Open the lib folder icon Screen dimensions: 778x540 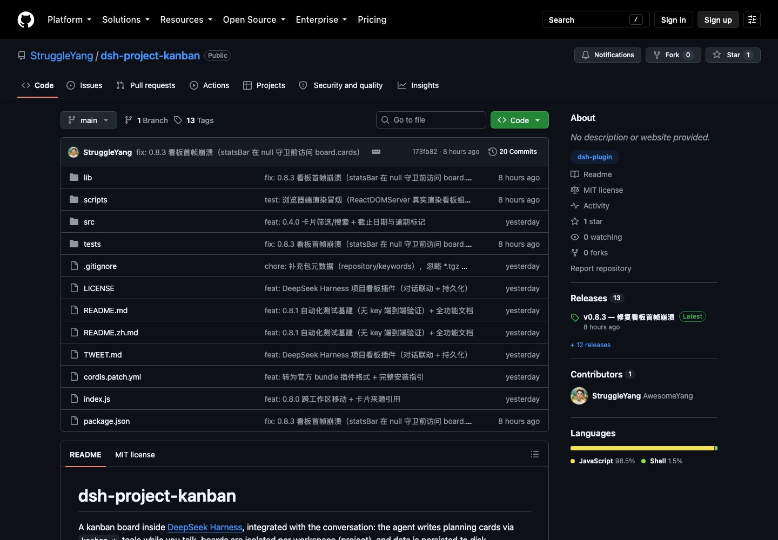74,177
